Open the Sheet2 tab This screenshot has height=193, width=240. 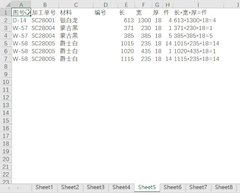click(x=70, y=187)
